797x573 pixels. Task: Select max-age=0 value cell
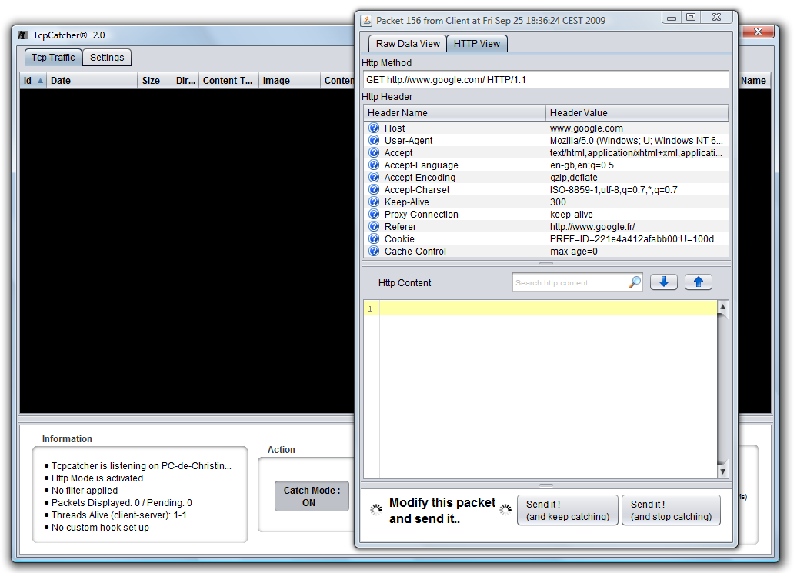(x=637, y=251)
